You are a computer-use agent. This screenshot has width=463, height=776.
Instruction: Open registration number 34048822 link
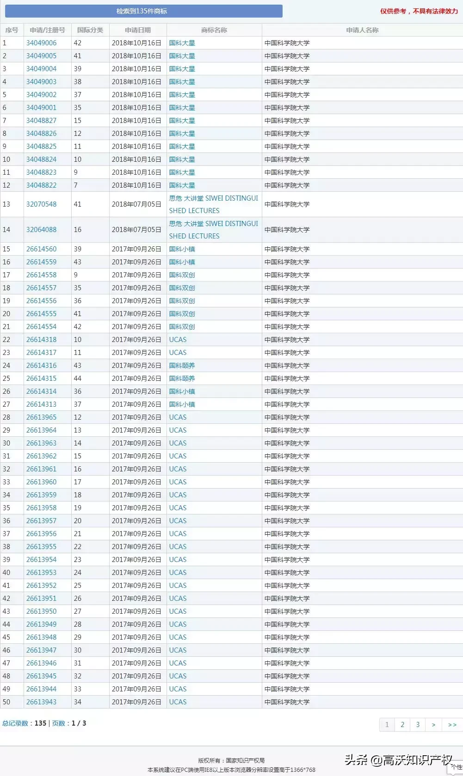[41, 185]
